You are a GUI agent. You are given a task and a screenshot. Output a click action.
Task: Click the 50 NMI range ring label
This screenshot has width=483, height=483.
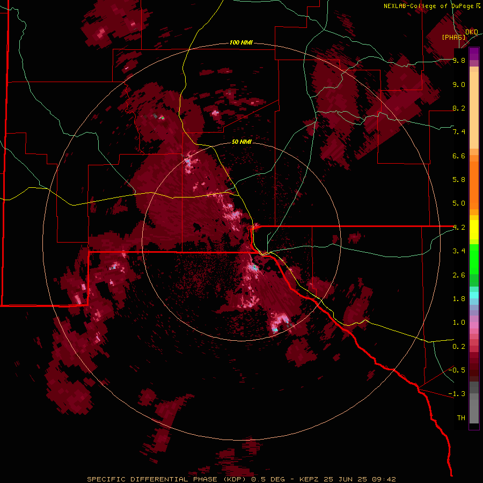pos(241,142)
